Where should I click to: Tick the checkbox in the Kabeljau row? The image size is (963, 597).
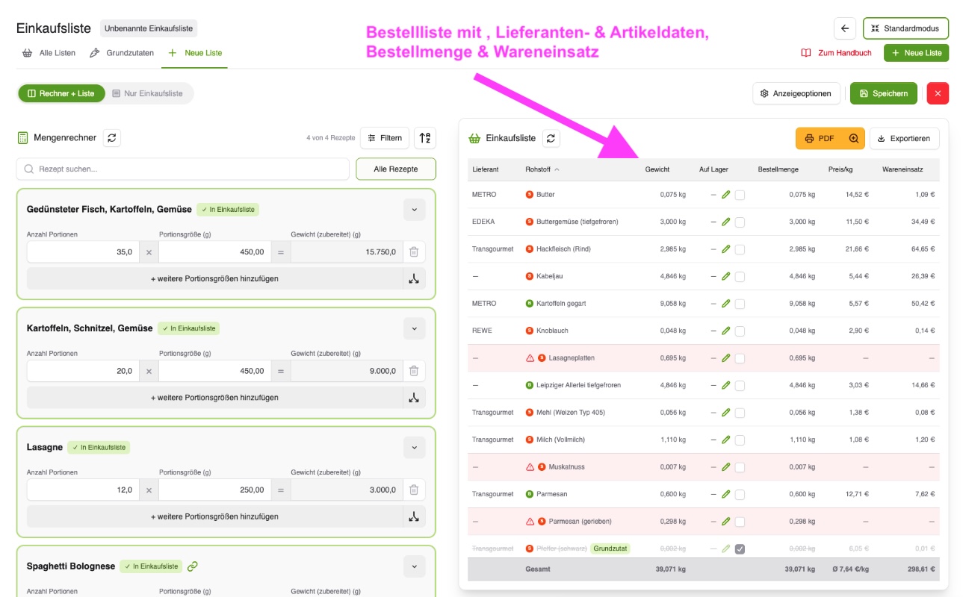pyautogui.click(x=740, y=276)
